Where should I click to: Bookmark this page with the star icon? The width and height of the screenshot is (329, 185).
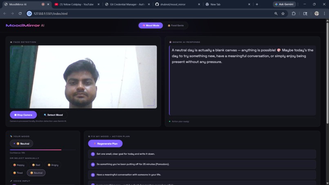pyautogui.click(x=283, y=13)
